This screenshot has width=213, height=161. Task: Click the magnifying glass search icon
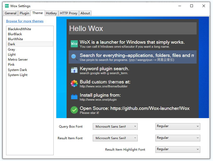click(74, 57)
